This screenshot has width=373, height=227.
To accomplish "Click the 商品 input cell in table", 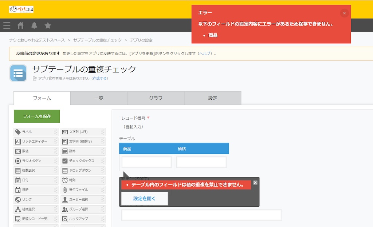I will pyautogui.click(x=146, y=162).
